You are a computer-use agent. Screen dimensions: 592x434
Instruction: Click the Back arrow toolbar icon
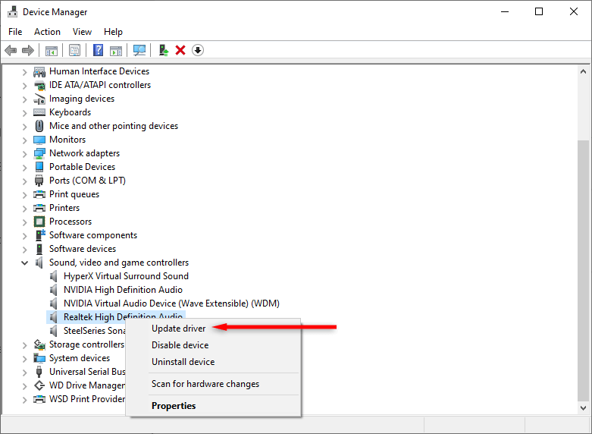[x=11, y=50]
